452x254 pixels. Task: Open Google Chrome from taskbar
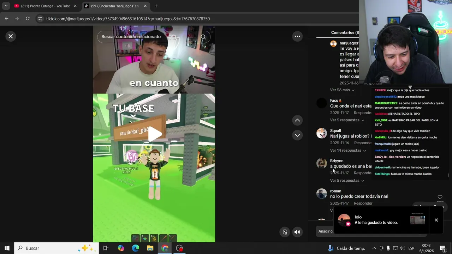pyautogui.click(x=165, y=248)
